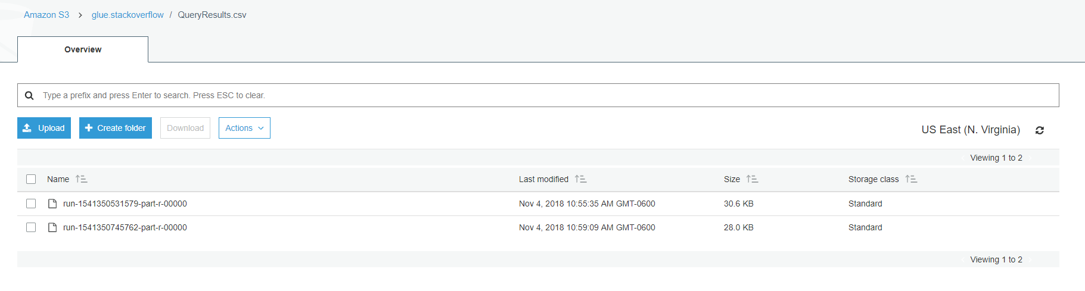The height and width of the screenshot is (291, 1085).
Task: Focus the prefix search input field
Action: click(538, 95)
